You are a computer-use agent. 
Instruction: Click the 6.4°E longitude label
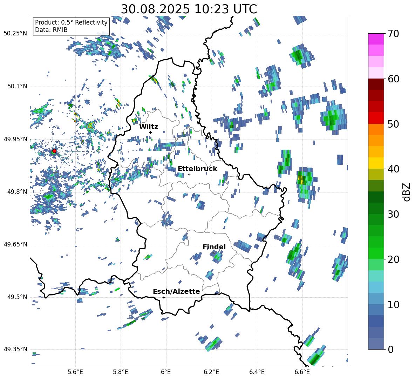point(257,372)
